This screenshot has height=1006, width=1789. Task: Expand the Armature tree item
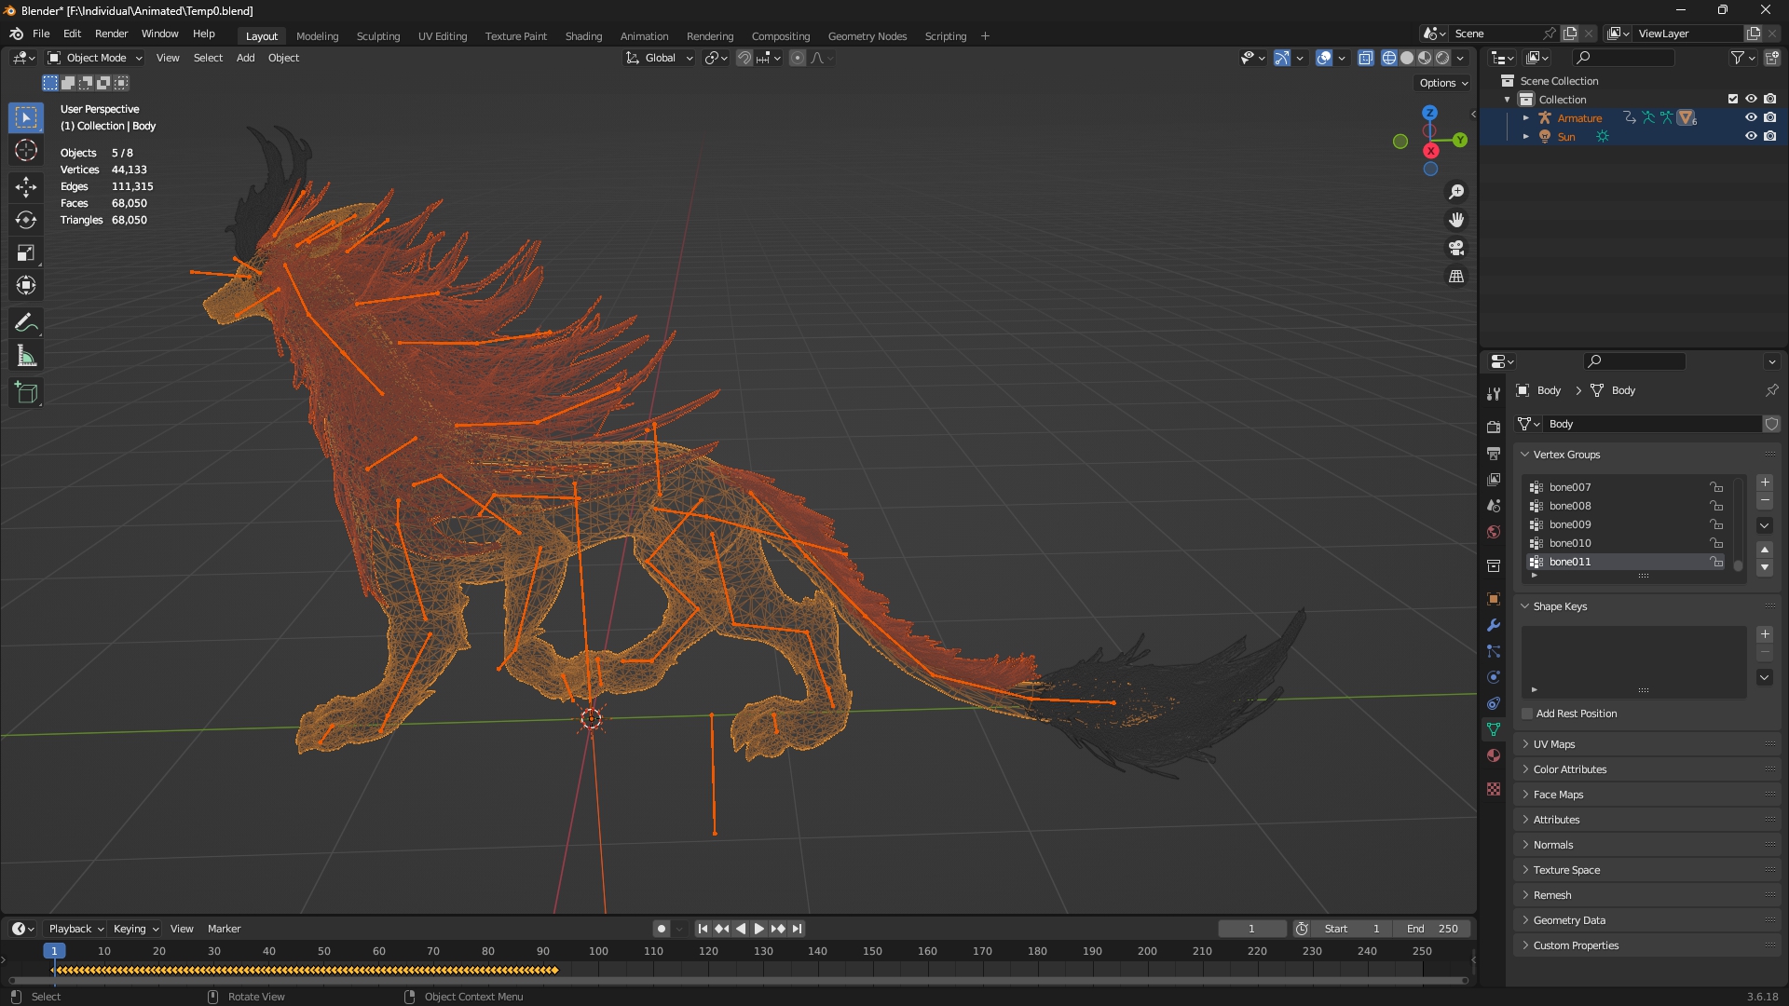(1525, 118)
